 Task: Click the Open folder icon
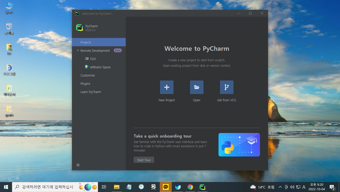click(x=197, y=87)
